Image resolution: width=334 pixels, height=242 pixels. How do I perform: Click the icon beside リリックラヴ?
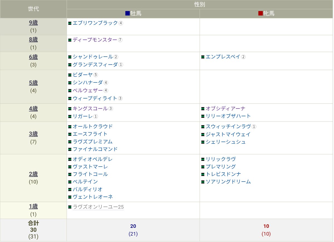tap(203, 160)
